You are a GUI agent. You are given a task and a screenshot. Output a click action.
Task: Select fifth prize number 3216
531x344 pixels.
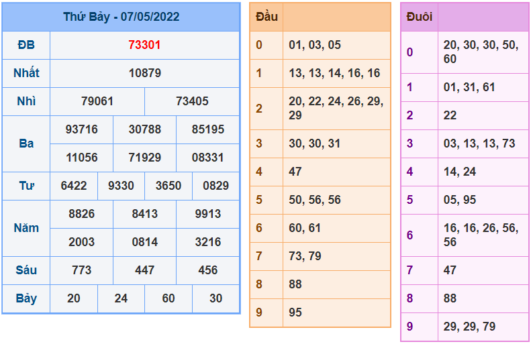tap(208, 241)
